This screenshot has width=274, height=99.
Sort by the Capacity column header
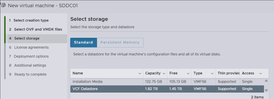coord(153,73)
